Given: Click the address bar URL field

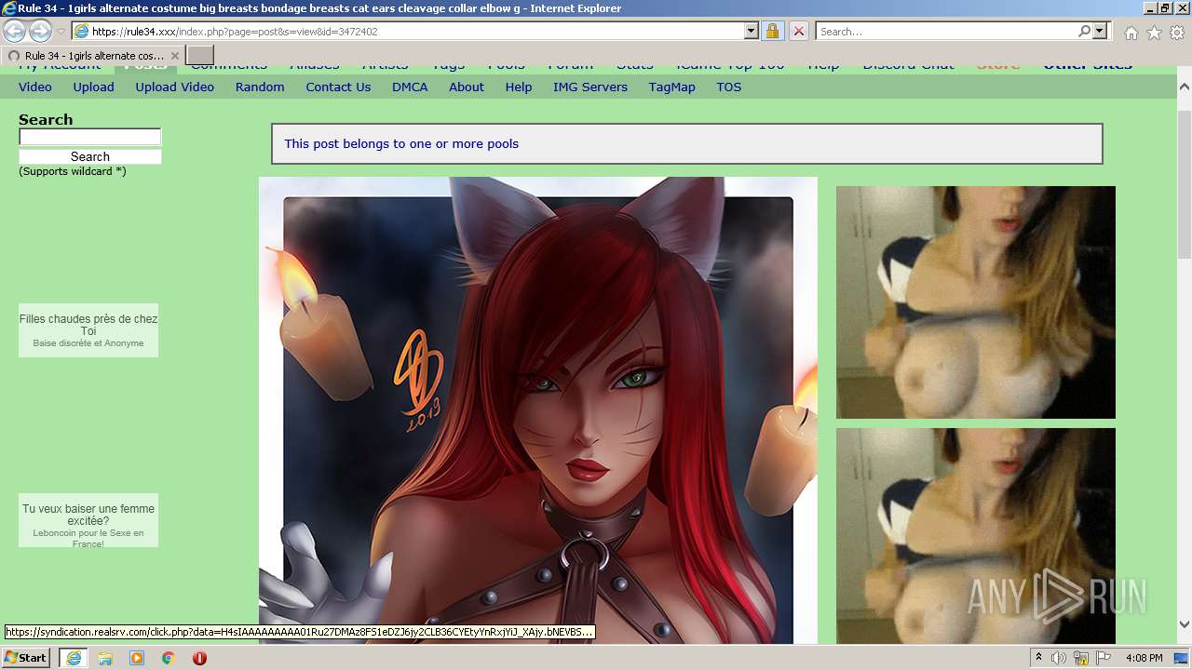Looking at the screenshot, I should coord(416,31).
